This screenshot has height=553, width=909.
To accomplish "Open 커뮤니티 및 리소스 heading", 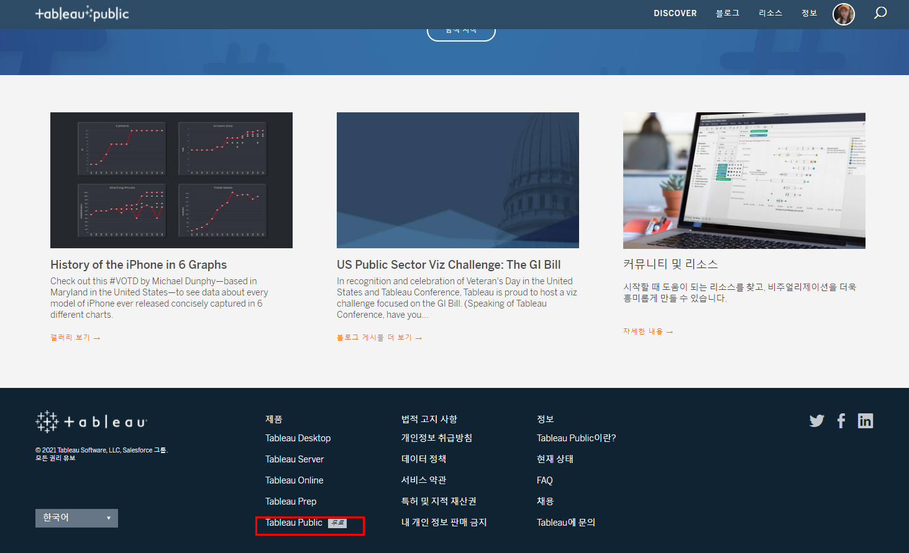I will point(670,264).
